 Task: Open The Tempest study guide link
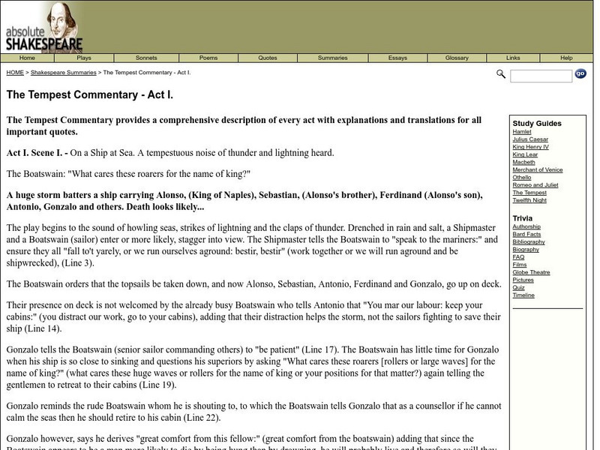pyautogui.click(x=531, y=192)
